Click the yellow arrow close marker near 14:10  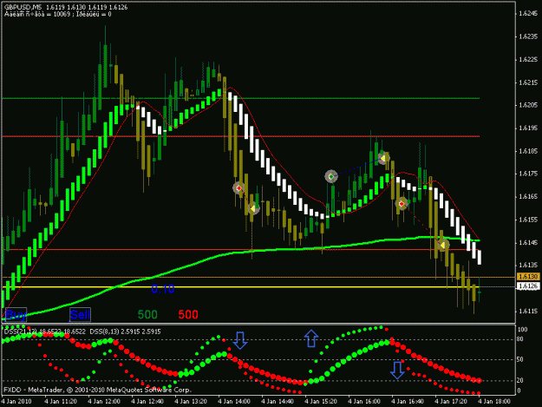253,208
